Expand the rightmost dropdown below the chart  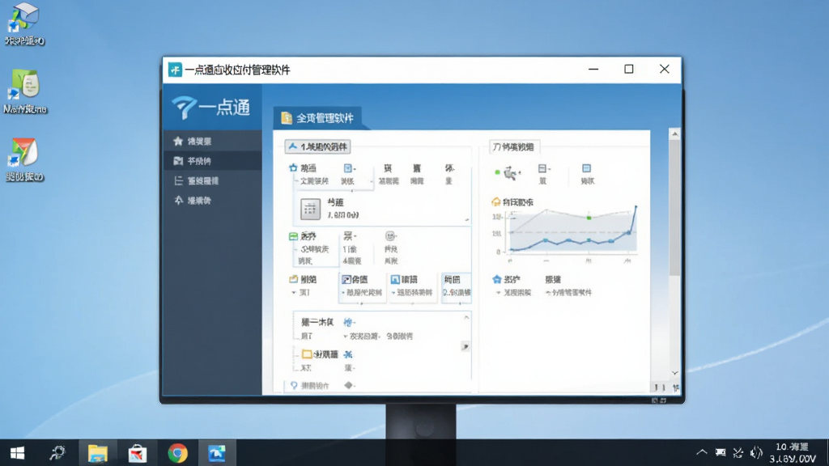click(548, 293)
